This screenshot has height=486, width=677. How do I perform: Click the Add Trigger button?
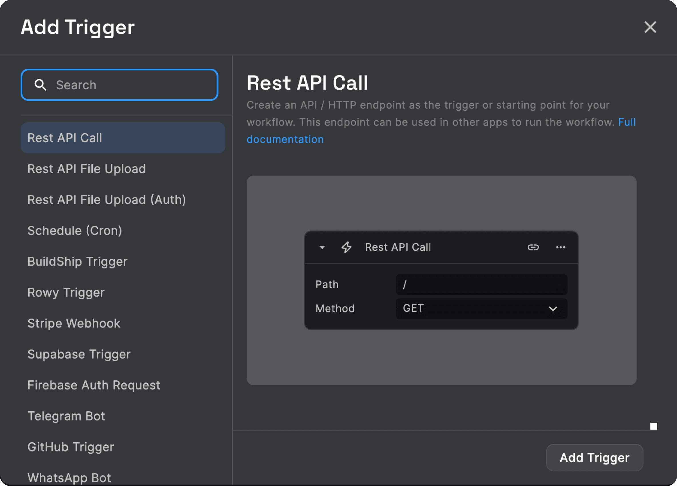pos(594,458)
